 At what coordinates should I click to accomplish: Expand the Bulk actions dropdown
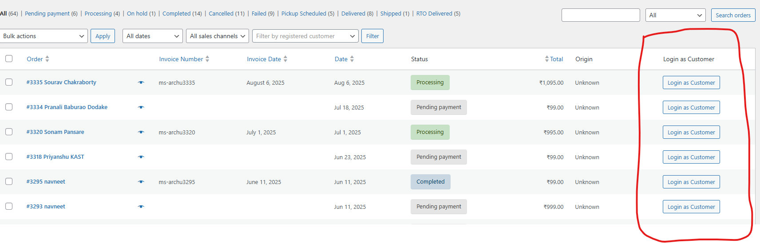click(44, 36)
